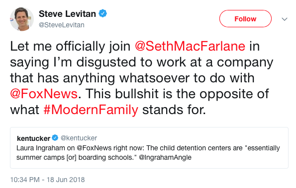Click the Follow button

245,19
